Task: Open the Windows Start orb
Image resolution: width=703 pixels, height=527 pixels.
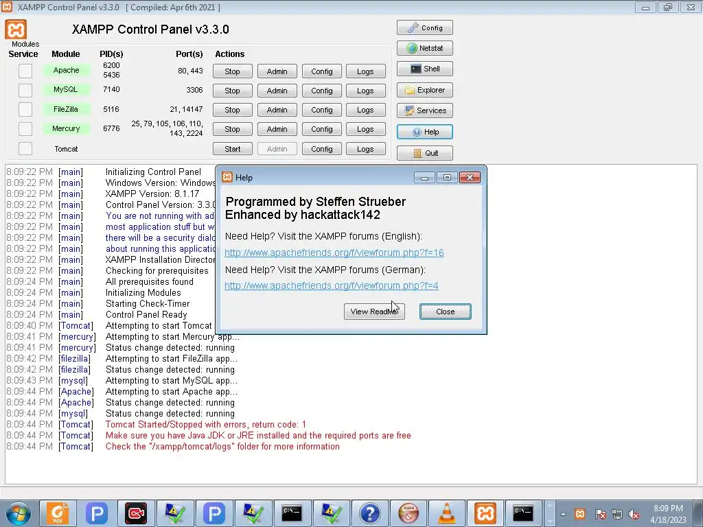Action: [18, 513]
